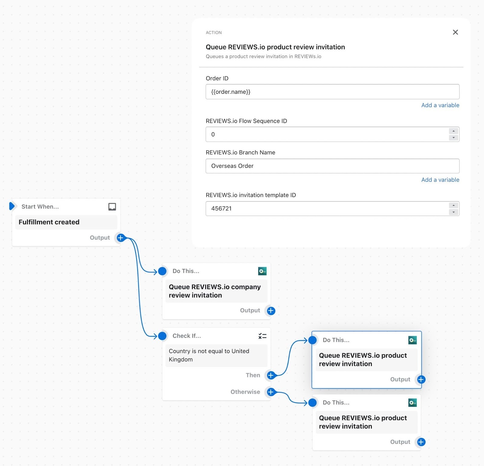Click the REVIEWS.io icon on company review invitation card
The width and height of the screenshot is (484, 466).
point(262,271)
